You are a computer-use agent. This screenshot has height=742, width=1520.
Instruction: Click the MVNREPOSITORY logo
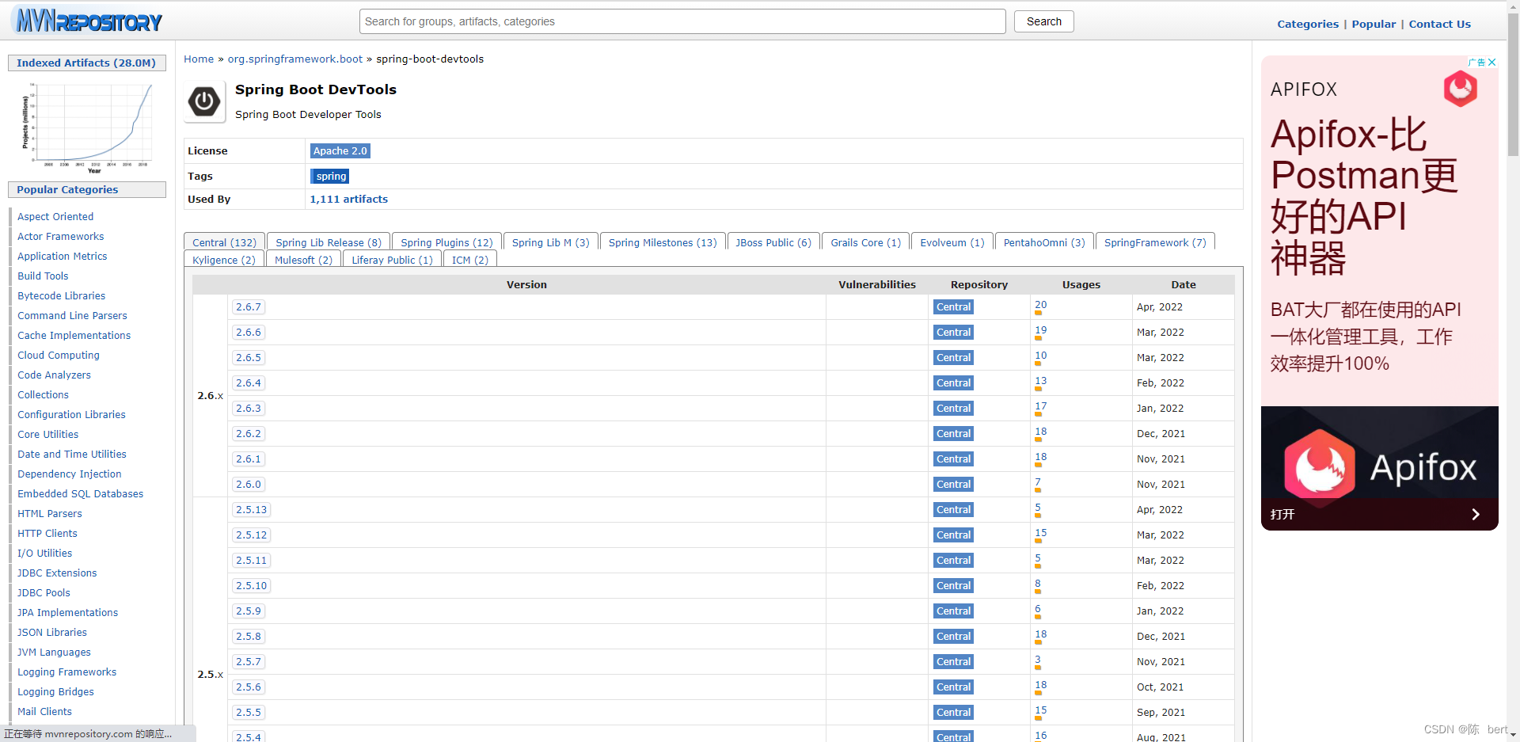tap(87, 21)
